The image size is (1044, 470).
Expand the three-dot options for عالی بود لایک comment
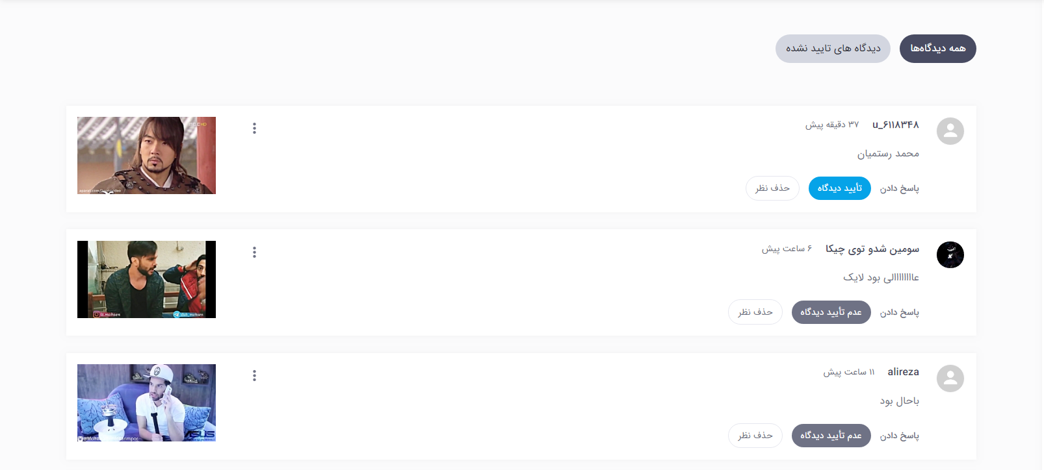click(x=254, y=252)
